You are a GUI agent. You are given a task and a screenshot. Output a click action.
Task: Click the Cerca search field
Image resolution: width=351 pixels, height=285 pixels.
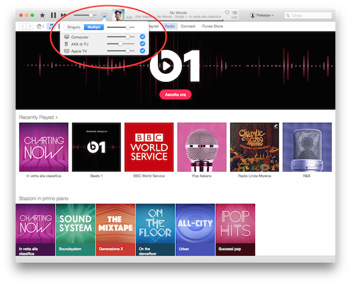click(308, 15)
